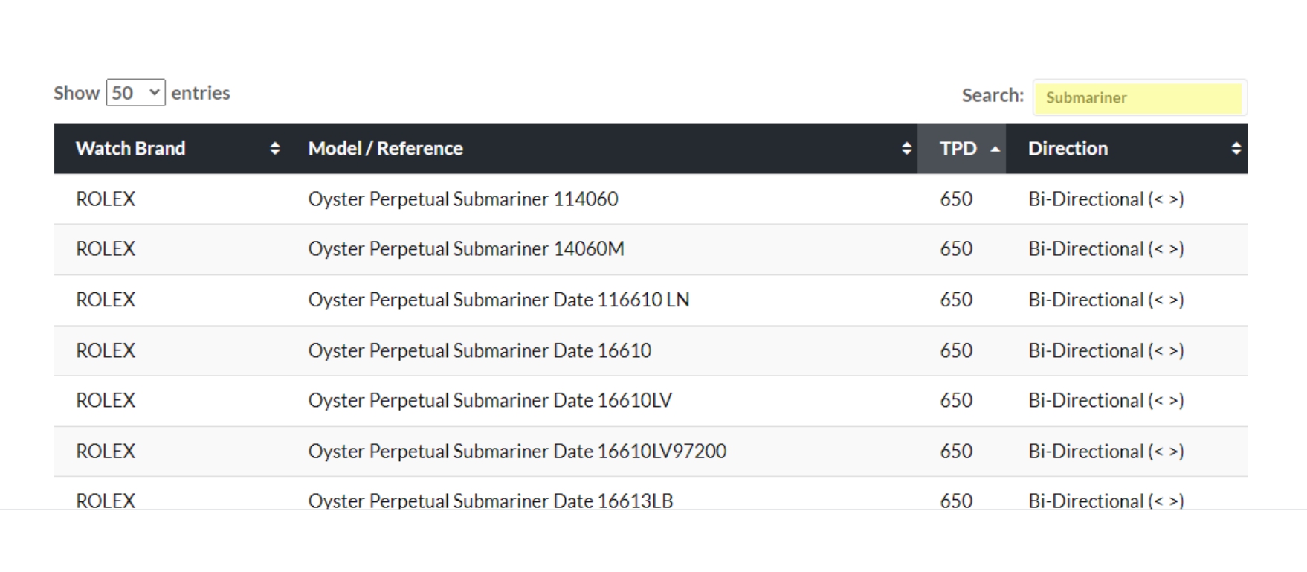The width and height of the screenshot is (1307, 572).
Task: Sort by Model / Reference header text
Action: [385, 149]
